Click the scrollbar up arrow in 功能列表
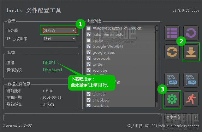 click(x=157, y=28)
